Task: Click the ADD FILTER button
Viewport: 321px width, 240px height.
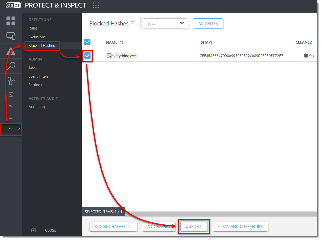Action: click(208, 23)
